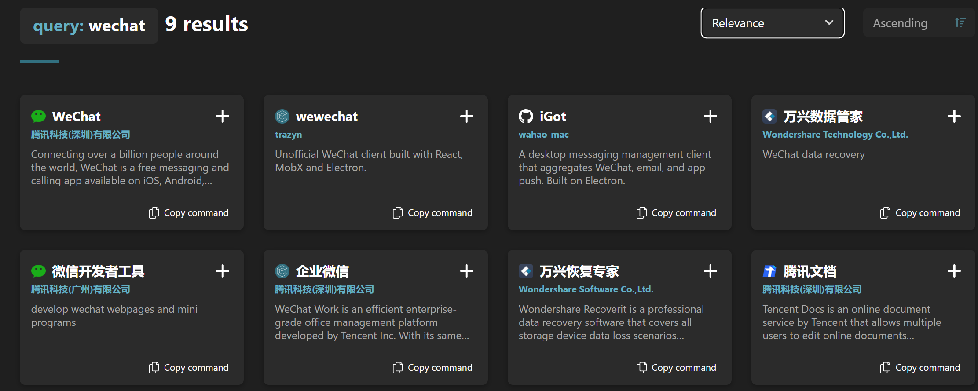978x391 pixels.
Task: Copy the iGot install command
Action: [x=676, y=213]
